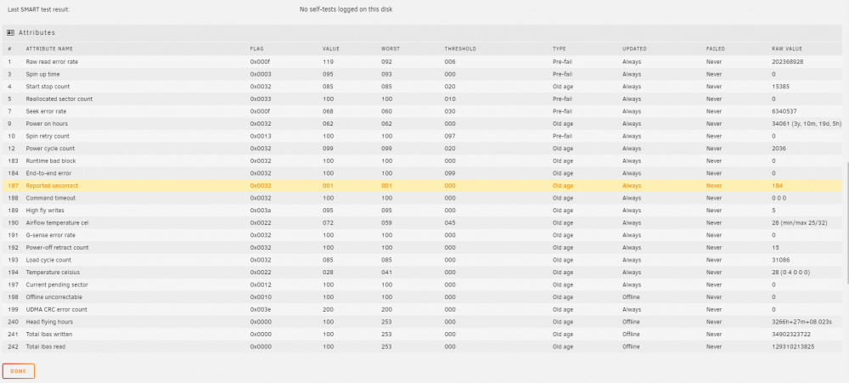Click raw value 31086
The image size is (849, 383).
pos(780,260)
